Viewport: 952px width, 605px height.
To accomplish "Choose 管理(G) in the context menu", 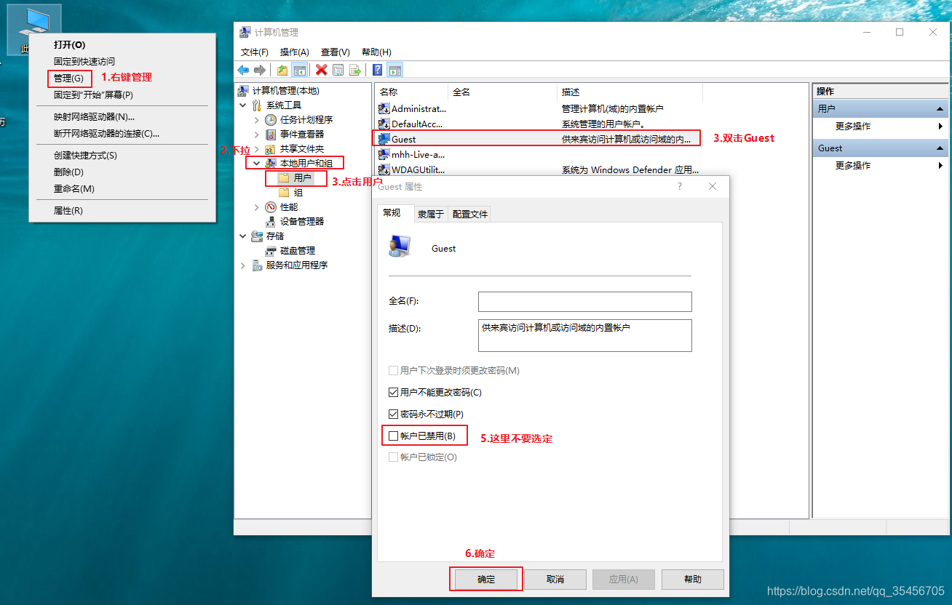I will pos(69,78).
